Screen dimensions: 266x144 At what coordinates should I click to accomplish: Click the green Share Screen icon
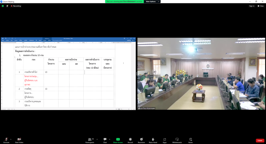click(x=118, y=139)
